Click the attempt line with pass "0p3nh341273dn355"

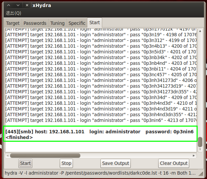click(101, 92)
